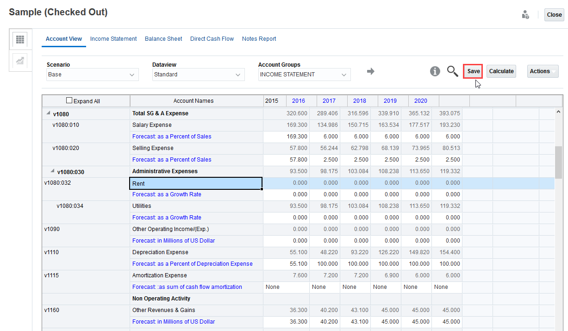Click the magnifying glass search icon
The height and width of the screenshot is (331, 568).
[x=452, y=71]
